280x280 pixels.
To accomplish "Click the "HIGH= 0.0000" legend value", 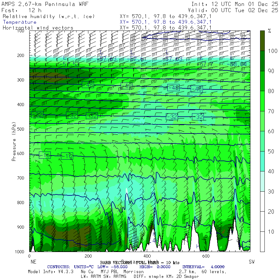I will click(155, 267).
